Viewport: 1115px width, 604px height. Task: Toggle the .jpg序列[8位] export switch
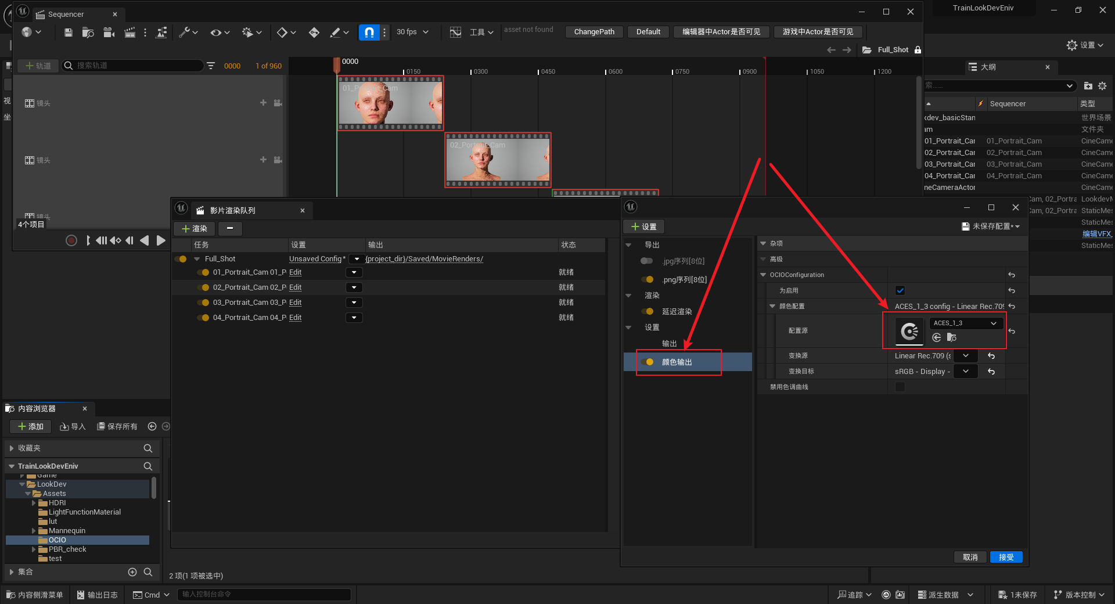pos(646,261)
